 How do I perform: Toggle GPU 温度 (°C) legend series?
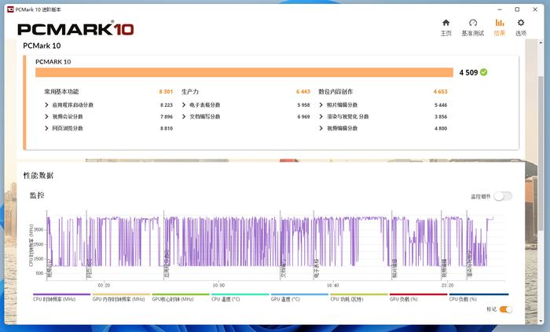tap(299, 297)
